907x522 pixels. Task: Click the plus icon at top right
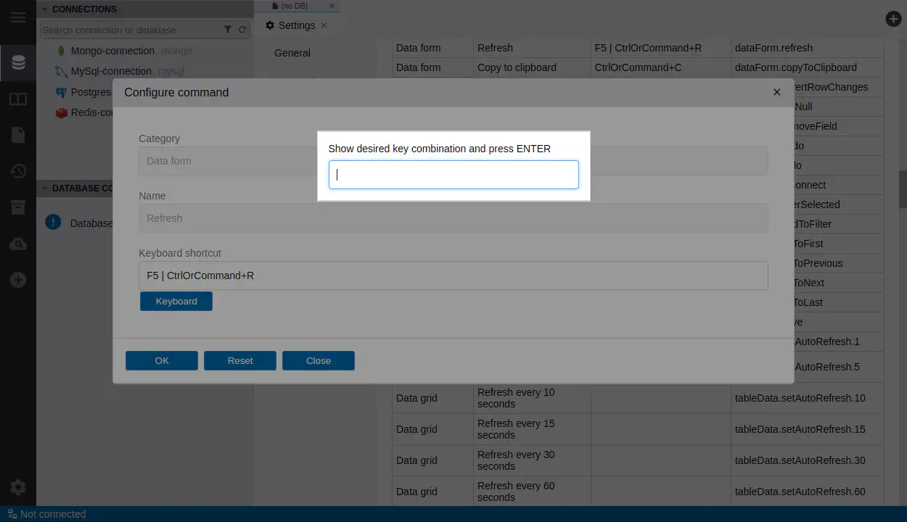(x=893, y=19)
